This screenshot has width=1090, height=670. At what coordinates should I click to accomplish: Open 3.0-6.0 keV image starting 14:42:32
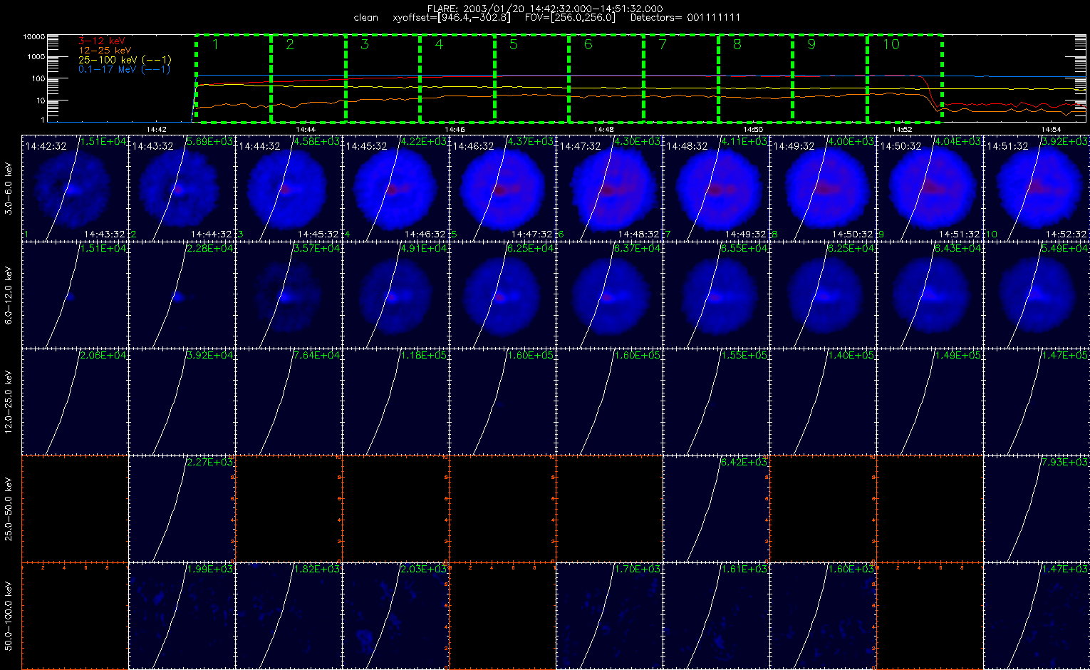click(x=75, y=187)
